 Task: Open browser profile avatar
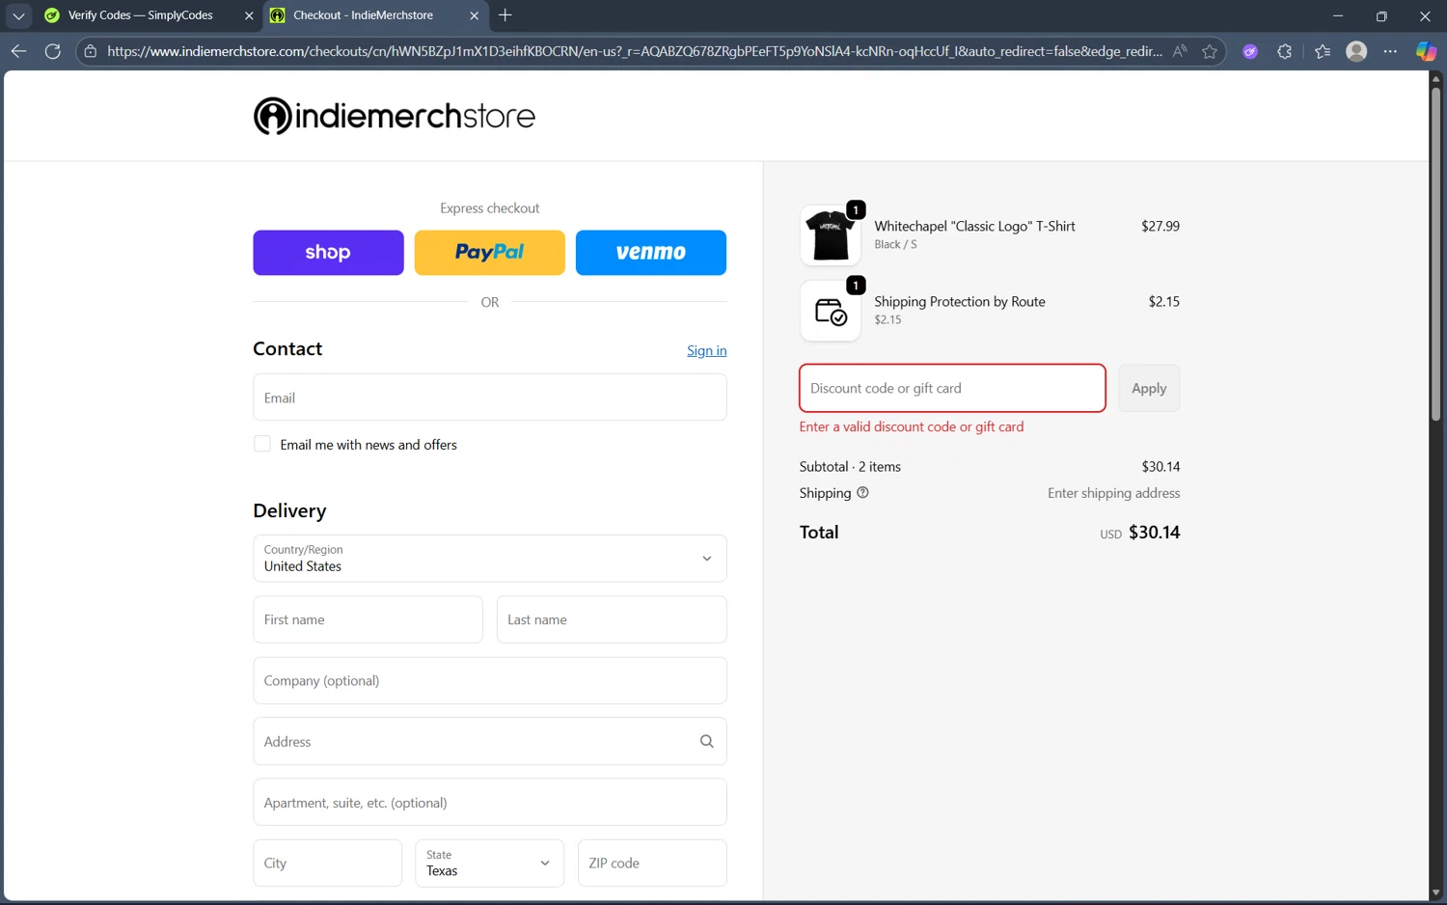[x=1356, y=51]
